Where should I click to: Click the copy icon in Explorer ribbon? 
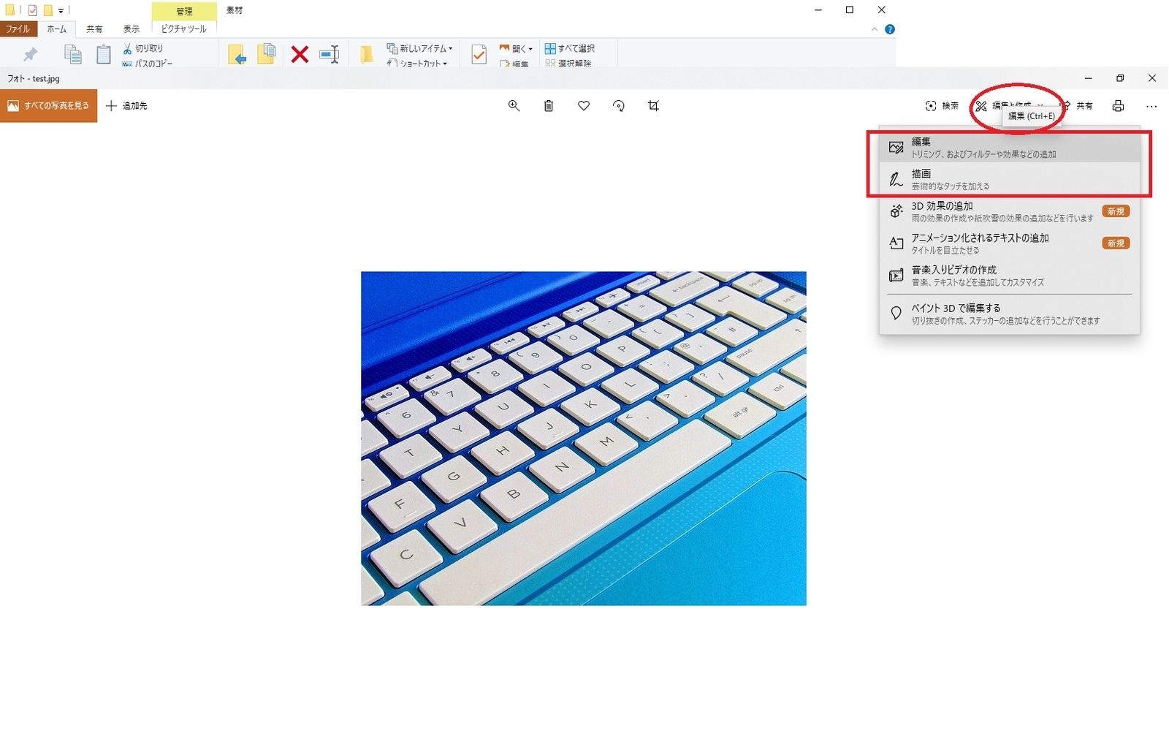pos(72,54)
